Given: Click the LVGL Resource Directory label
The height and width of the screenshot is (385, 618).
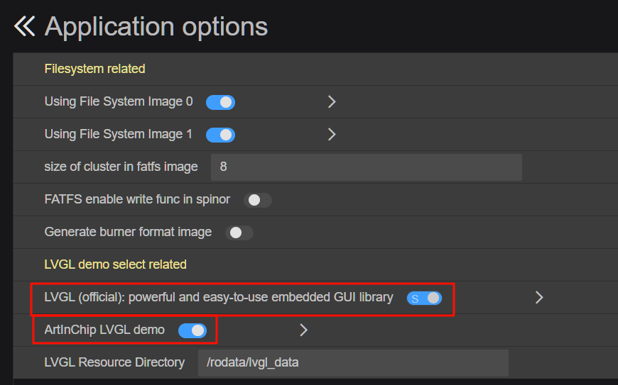Looking at the screenshot, I should coord(114,362).
